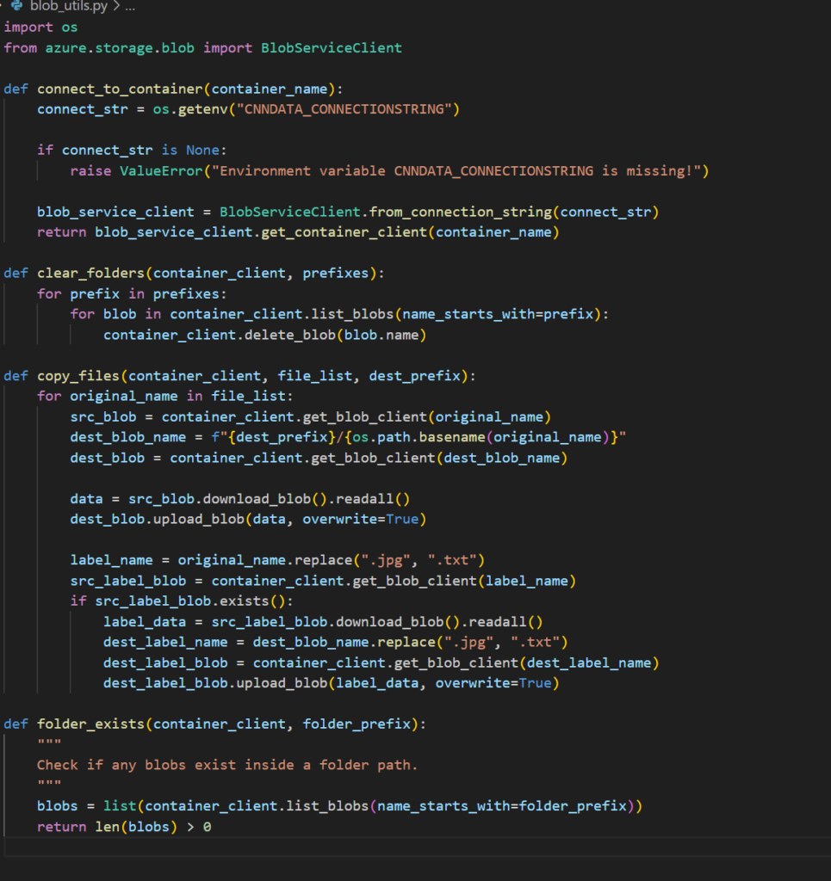Click the Python file icon in breadcrumb

17,6
